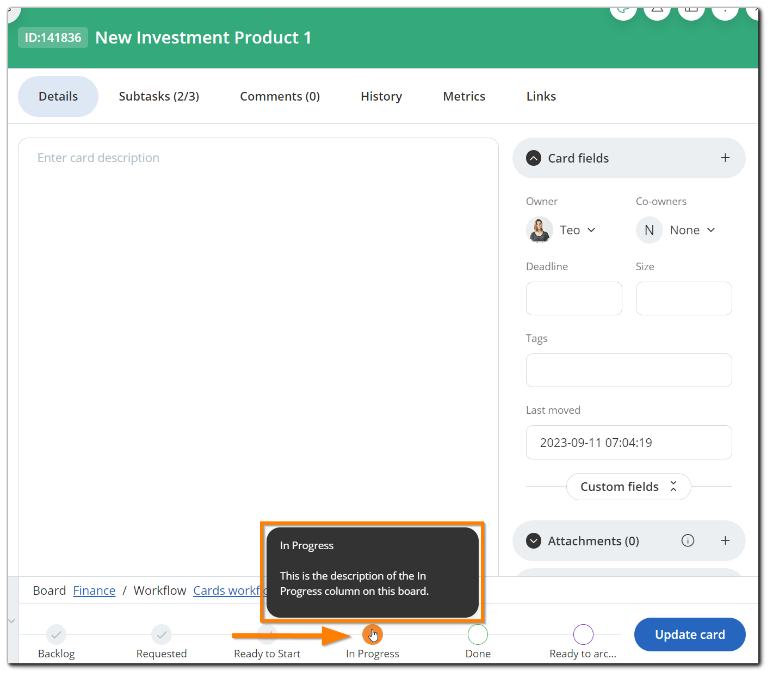Collapse the Custom fields section

673,487
